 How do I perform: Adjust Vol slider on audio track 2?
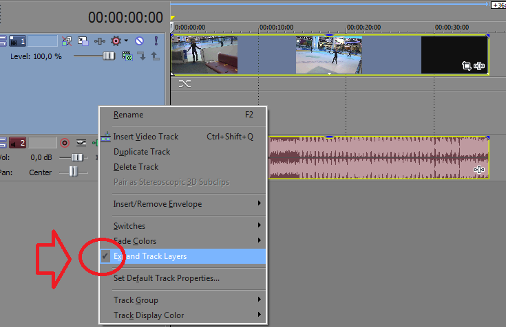(x=77, y=157)
